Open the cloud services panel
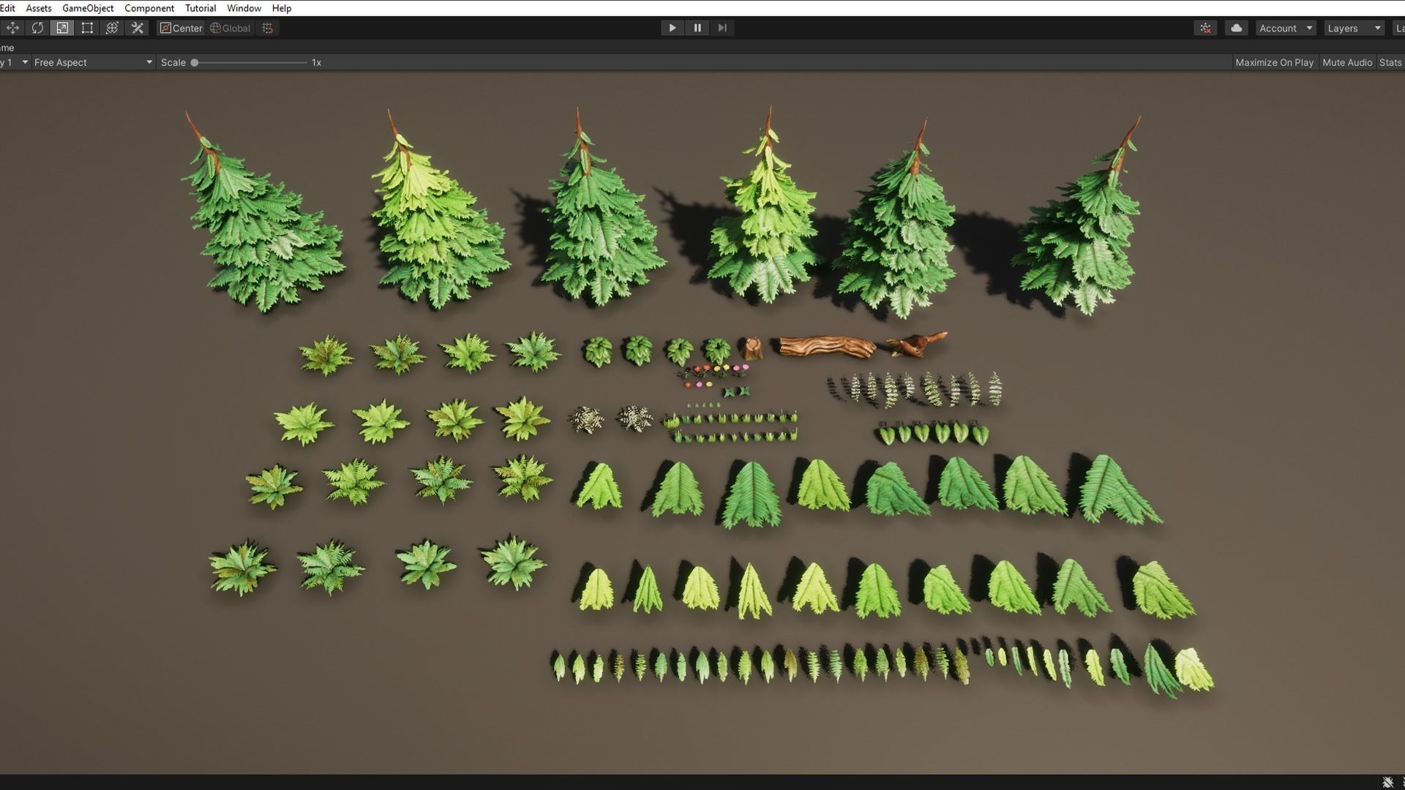 pyautogui.click(x=1237, y=28)
